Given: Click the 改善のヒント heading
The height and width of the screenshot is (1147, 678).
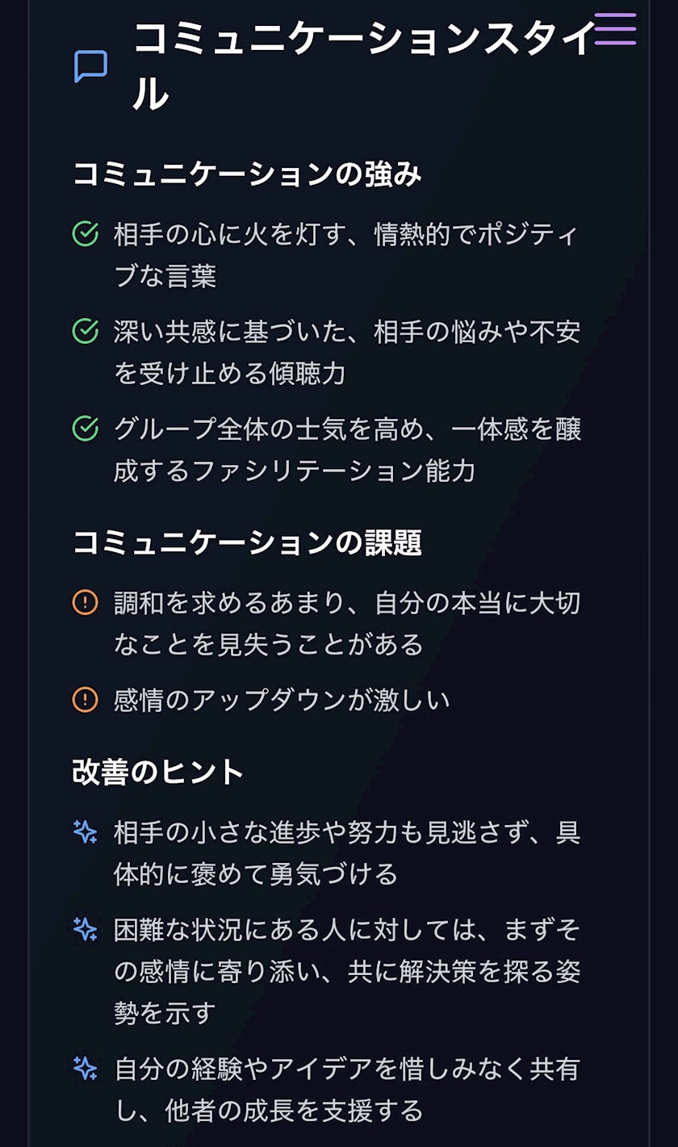Looking at the screenshot, I should 158,772.
